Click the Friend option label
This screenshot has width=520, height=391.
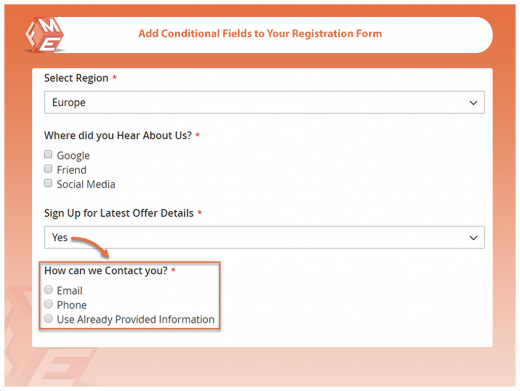[x=72, y=170]
